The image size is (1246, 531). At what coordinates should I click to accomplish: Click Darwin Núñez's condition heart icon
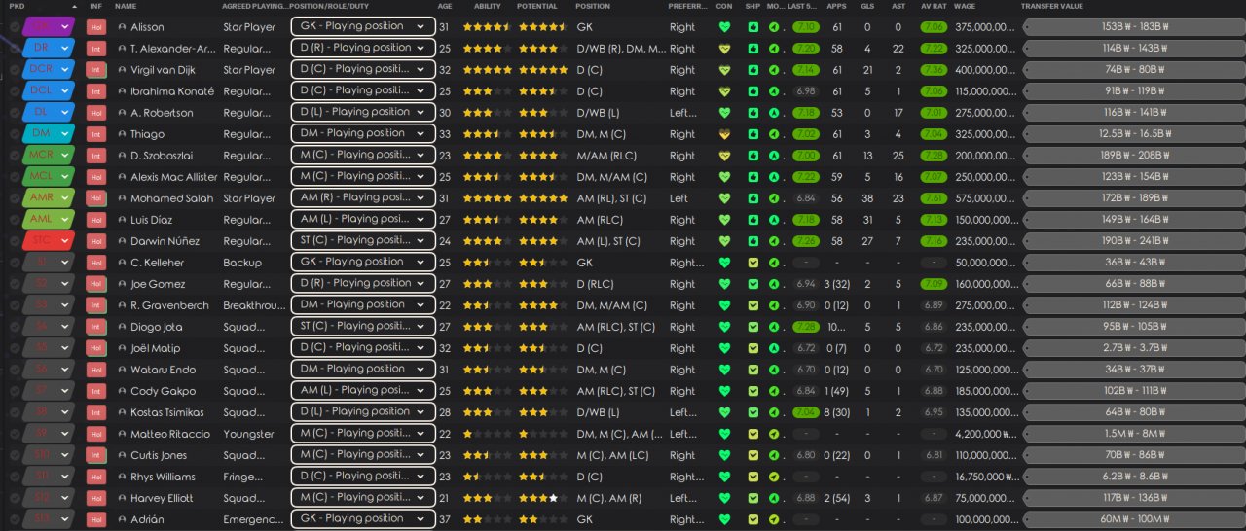tap(724, 241)
